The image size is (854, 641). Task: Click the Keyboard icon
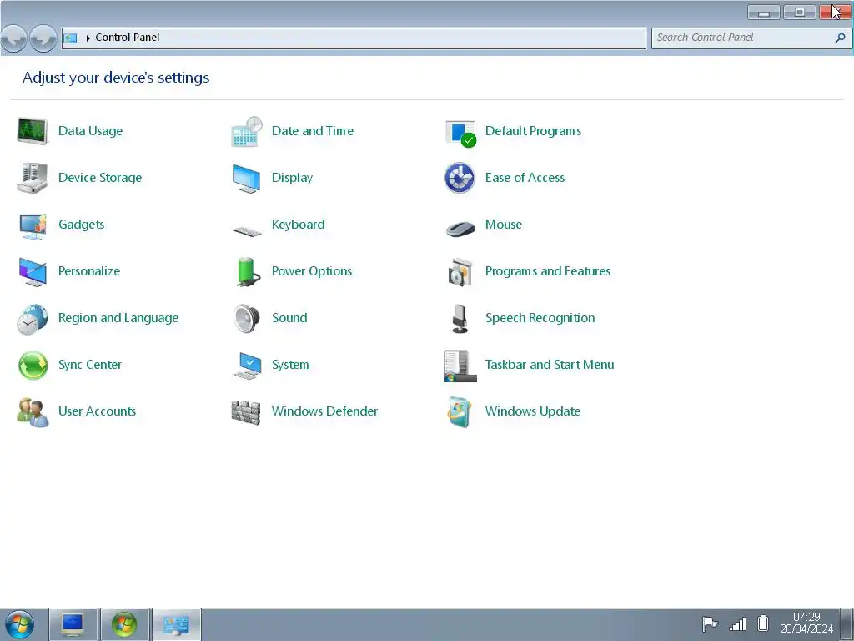pyautogui.click(x=246, y=230)
